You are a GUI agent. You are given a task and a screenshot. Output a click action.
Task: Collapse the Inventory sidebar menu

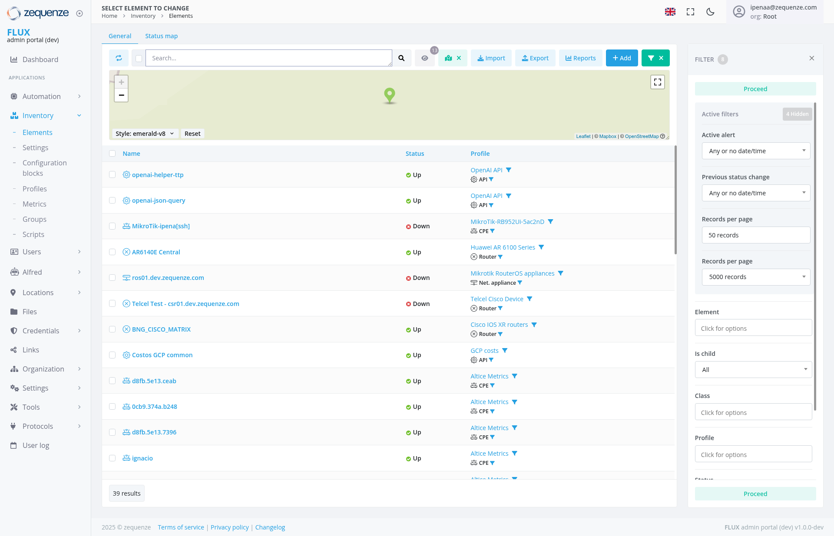click(x=45, y=115)
